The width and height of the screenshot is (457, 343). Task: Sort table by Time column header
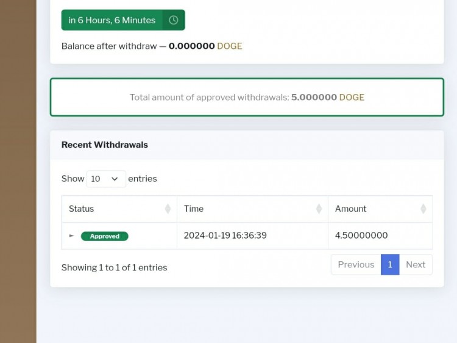point(252,209)
